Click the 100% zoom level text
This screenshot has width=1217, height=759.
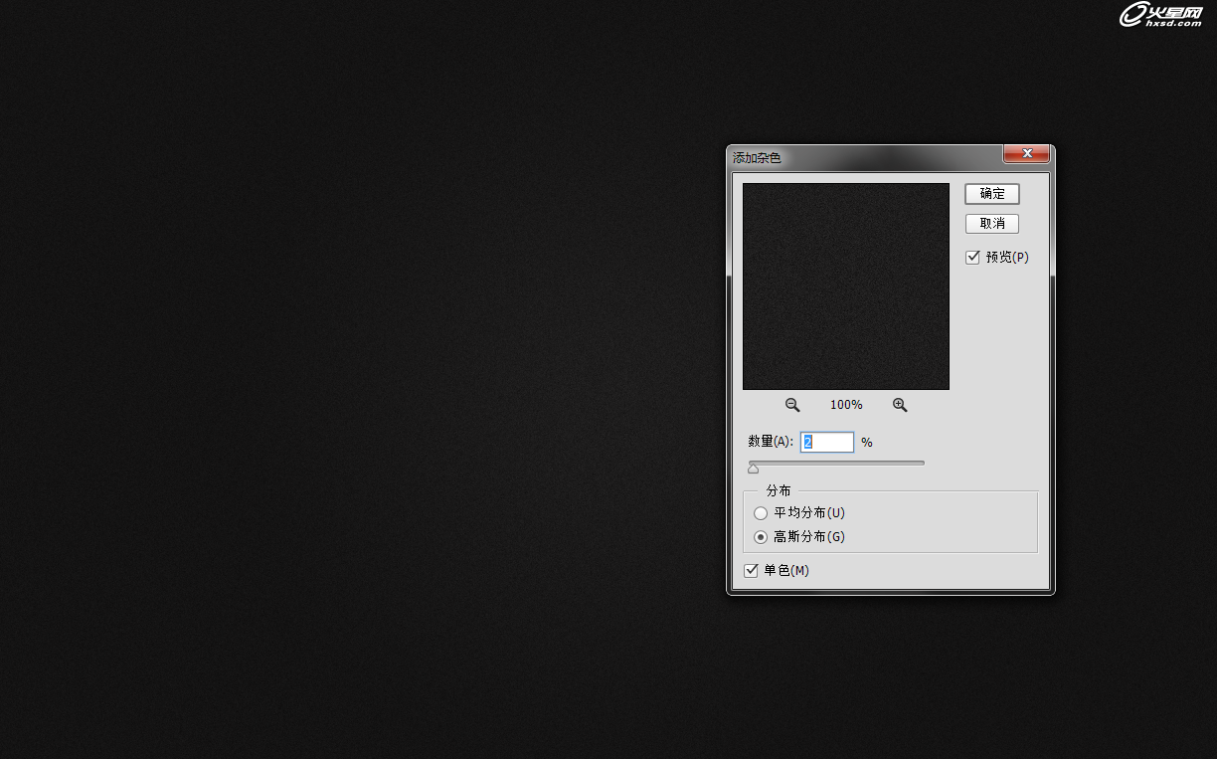[x=846, y=405]
